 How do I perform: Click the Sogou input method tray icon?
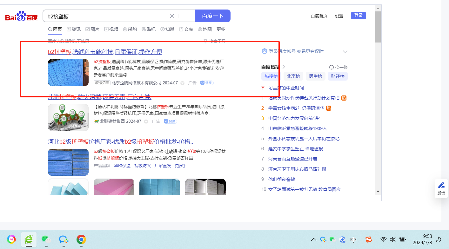368,239
